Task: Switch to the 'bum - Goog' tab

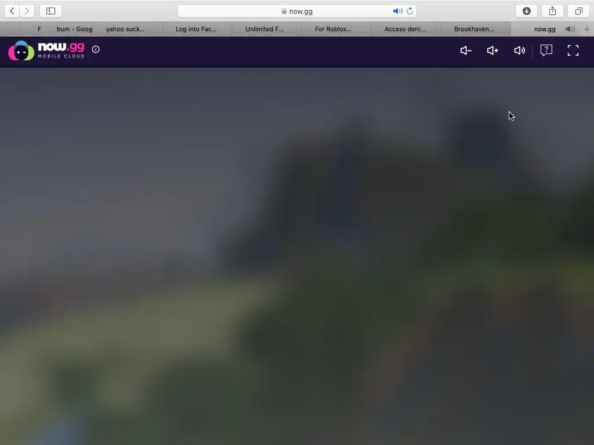Action: click(68, 29)
